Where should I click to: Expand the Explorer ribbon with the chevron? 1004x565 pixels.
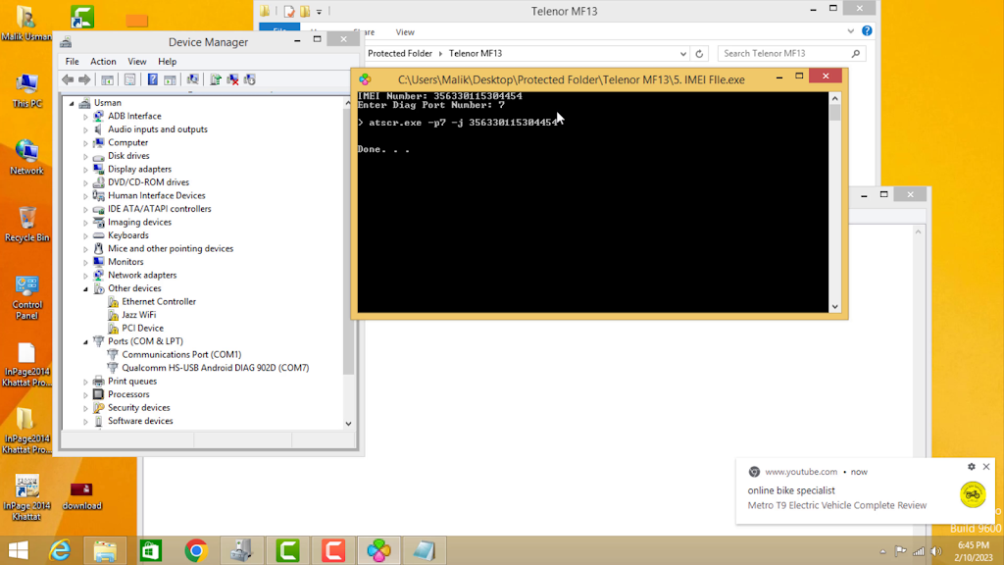(x=850, y=30)
